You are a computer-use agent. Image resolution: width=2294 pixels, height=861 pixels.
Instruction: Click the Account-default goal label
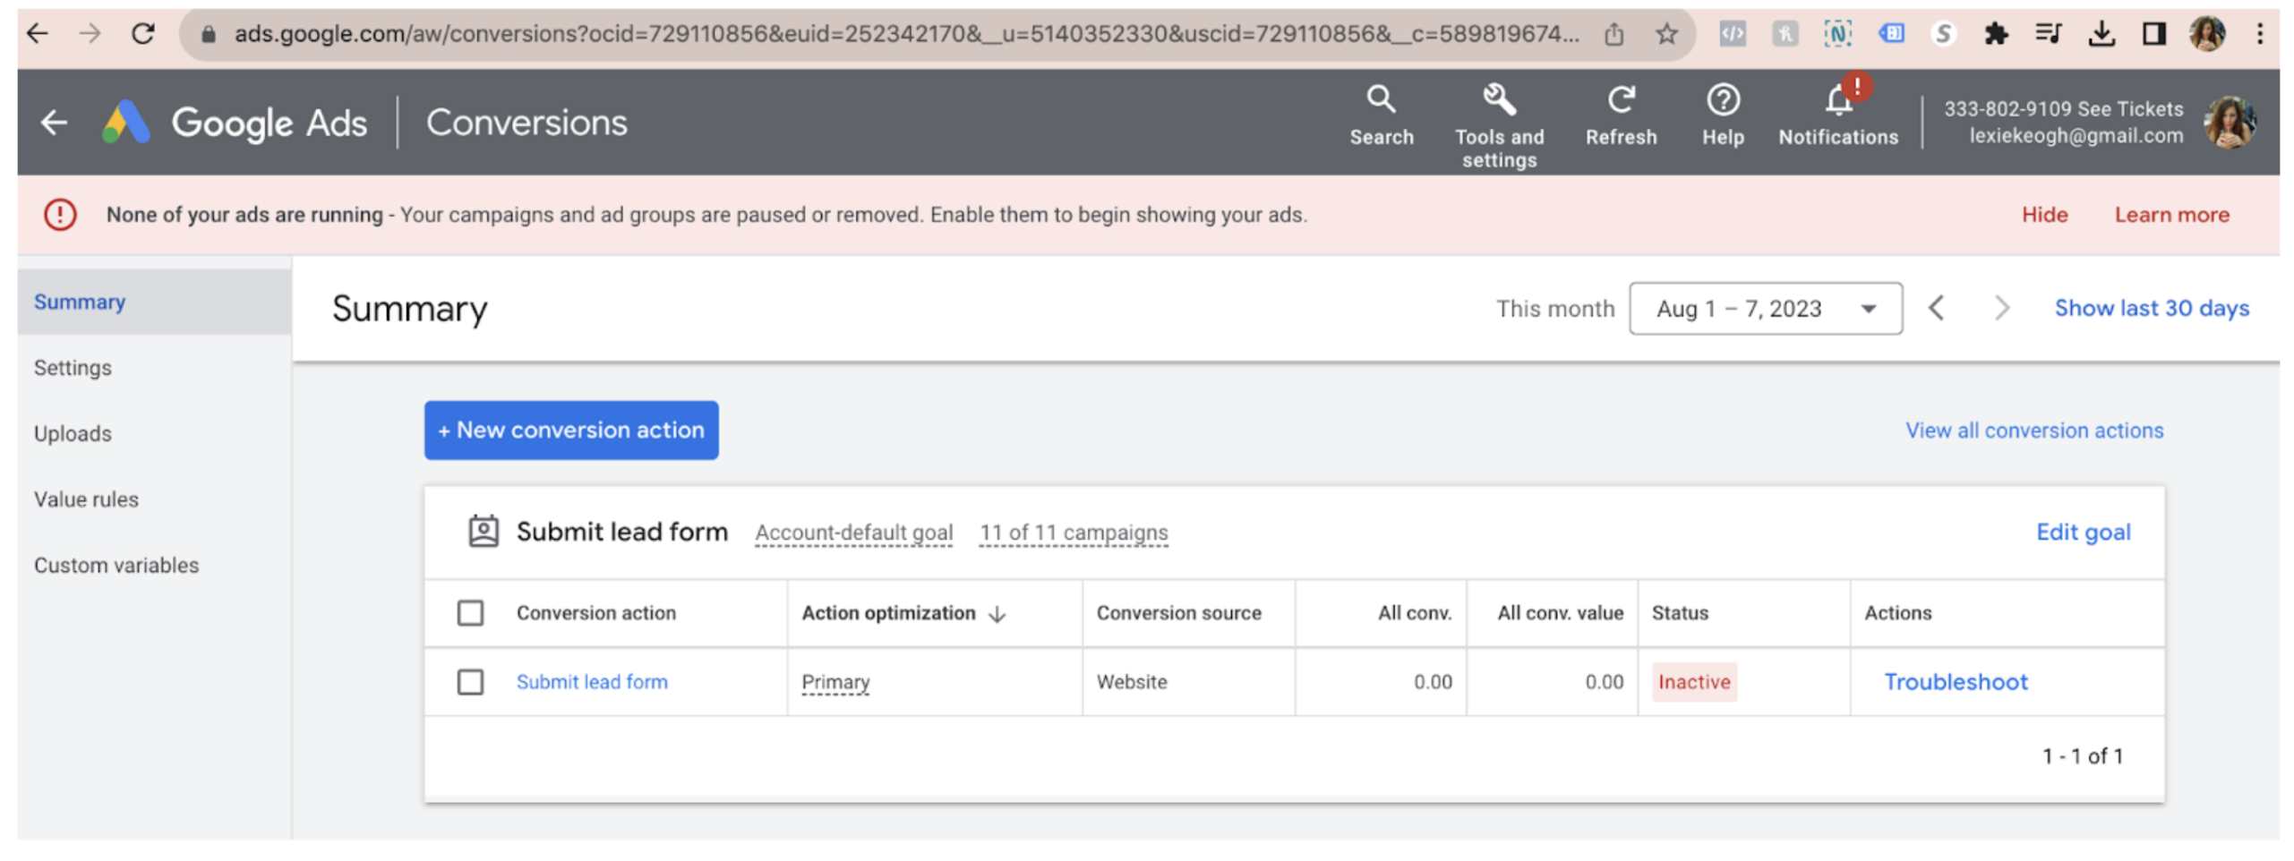coord(852,533)
